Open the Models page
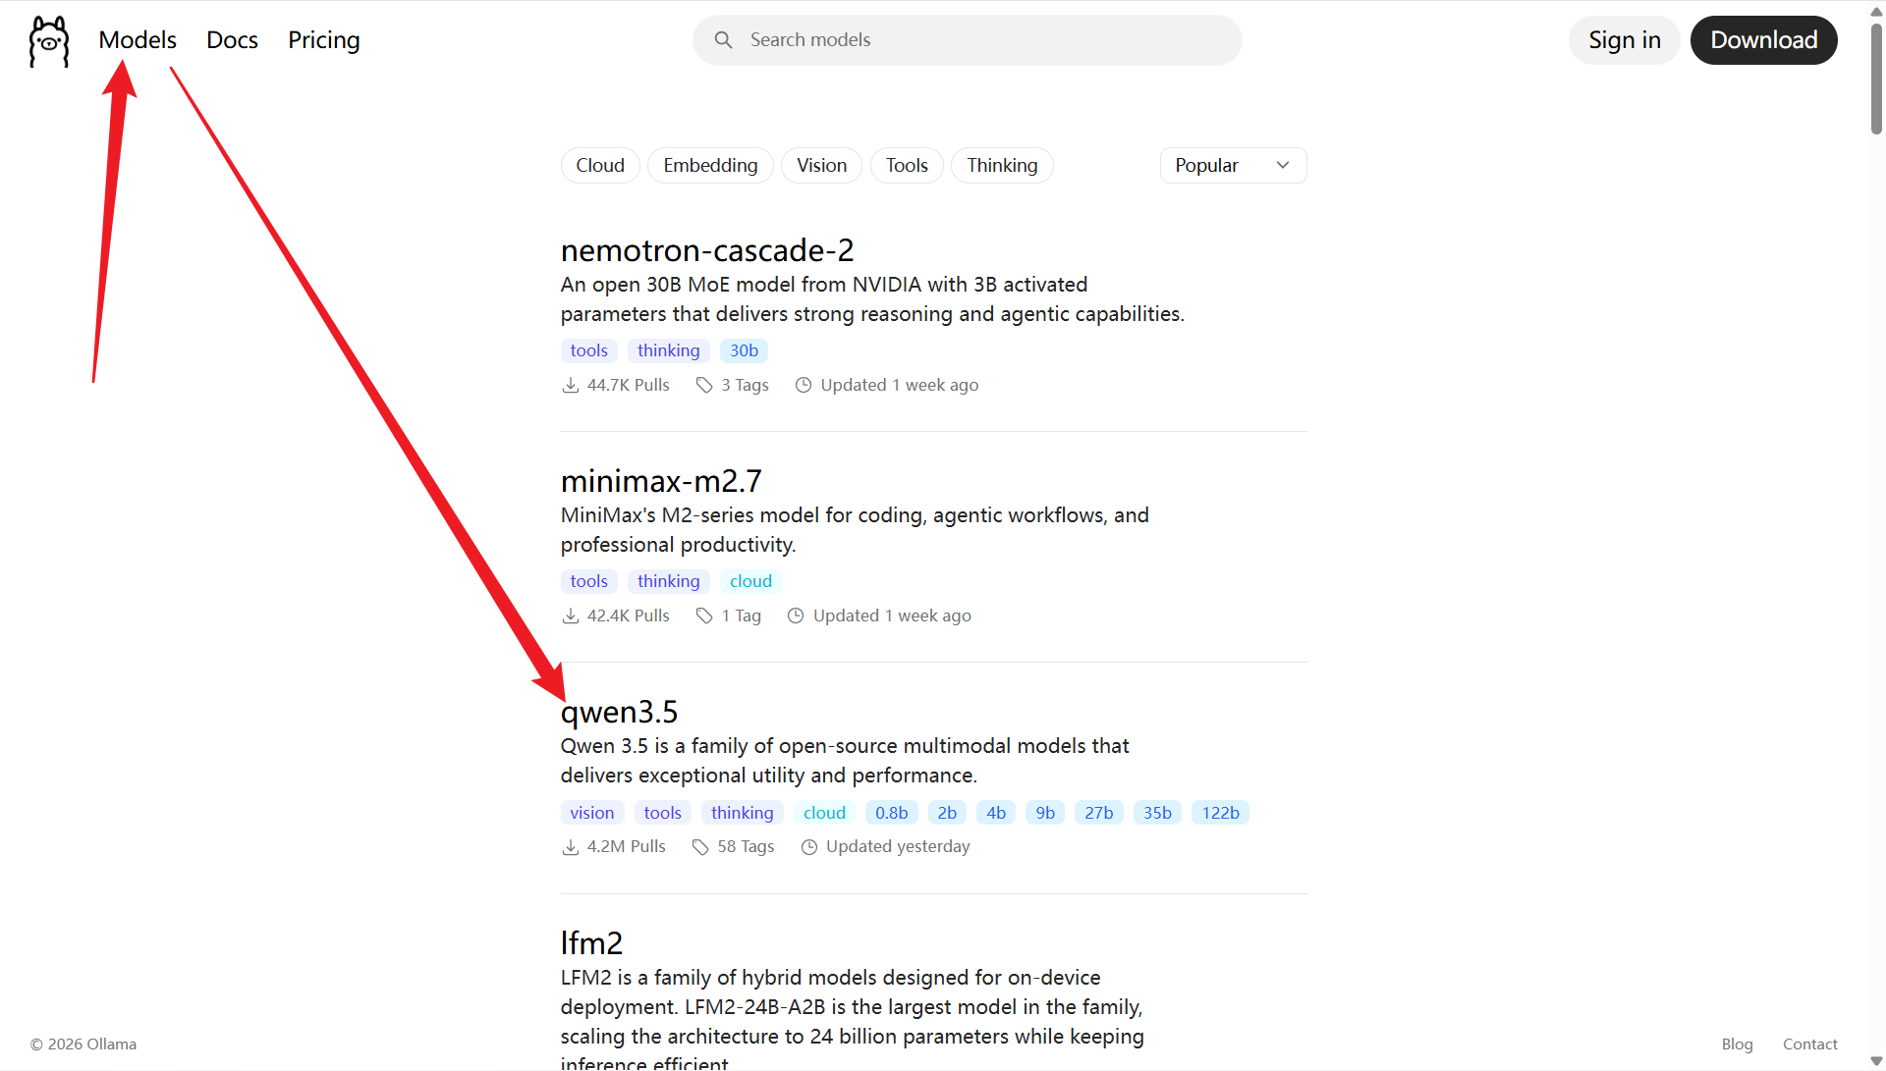 (x=138, y=40)
